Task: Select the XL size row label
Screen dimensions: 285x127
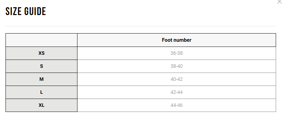Action: coord(41,105)
